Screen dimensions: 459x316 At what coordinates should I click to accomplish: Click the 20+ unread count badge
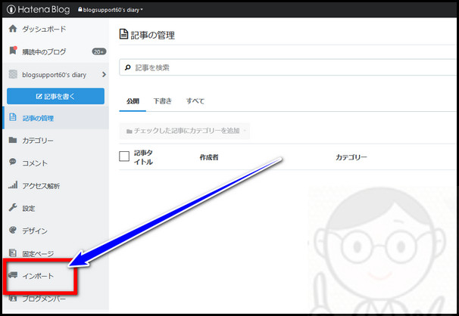[99, 51]
